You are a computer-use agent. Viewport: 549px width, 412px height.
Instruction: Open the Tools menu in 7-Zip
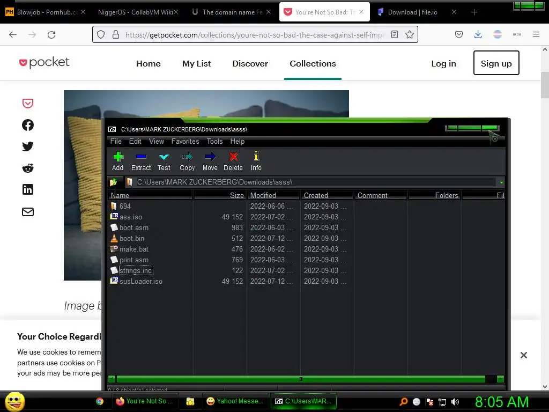click(x=214, y=141)
